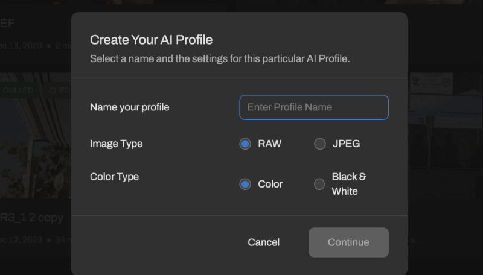The height and width of the screenshot is (275, 483).
Task: Click the 'Color Type' label
Action: pyautogui.click(x=114, y=177)
